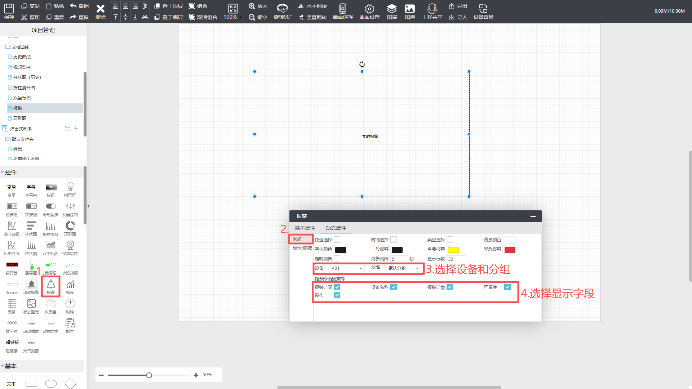
Task: Click the 画面设置 gear icon
Action: click(x=369, y=9)
